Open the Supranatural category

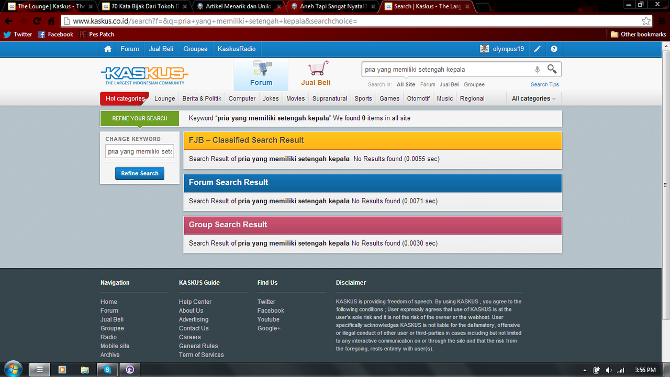(x=330, y=98)
